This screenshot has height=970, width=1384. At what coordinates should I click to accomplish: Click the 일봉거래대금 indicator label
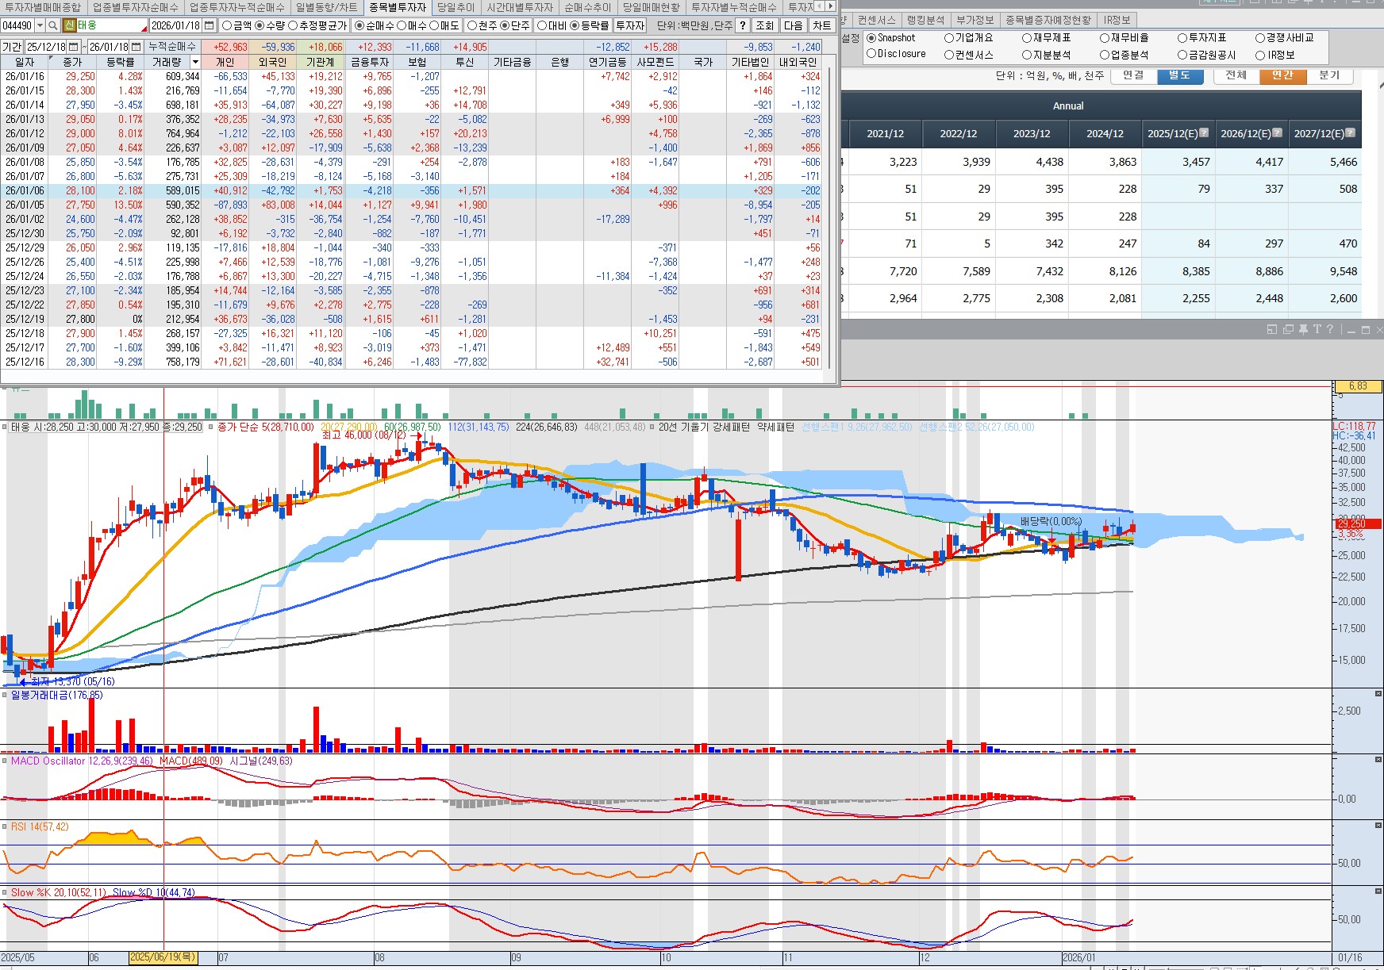(56, 695)
